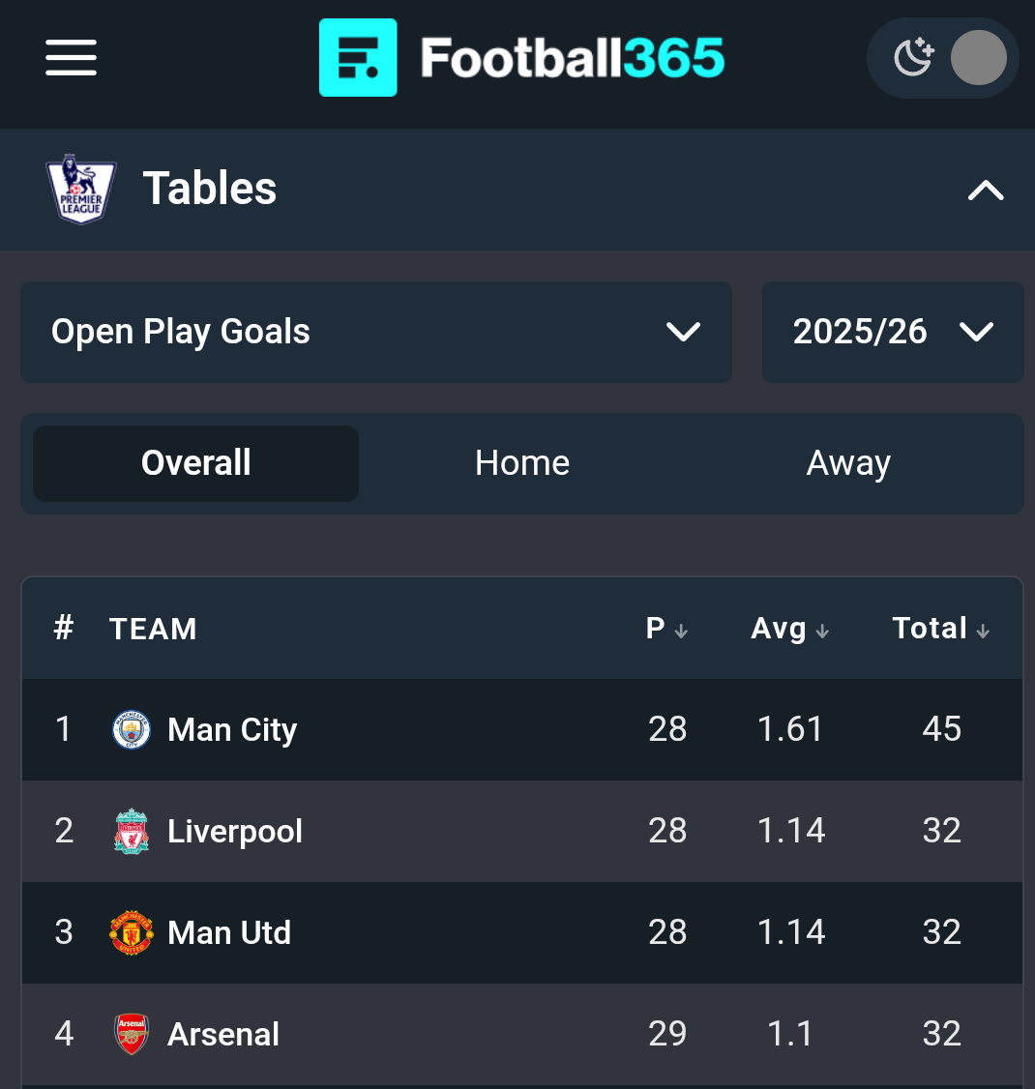Click the Arsenal club crest
Viewport: 1035px width, 1089px height.
coord(132,1034)
